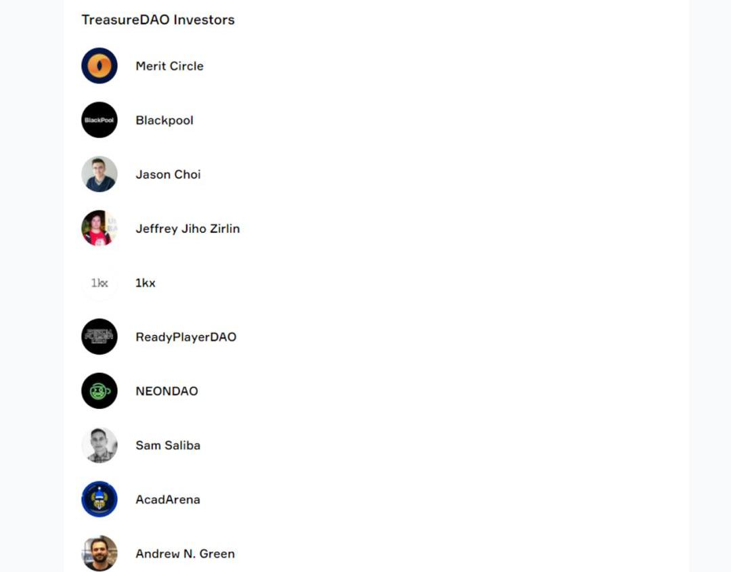Select the Jason Choi name link
Screen dimensions: 731x572
[169, 175]
